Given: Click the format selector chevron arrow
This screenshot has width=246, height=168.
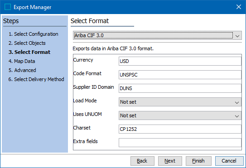Looking at the screenshot, I should (x=237, y=36).
